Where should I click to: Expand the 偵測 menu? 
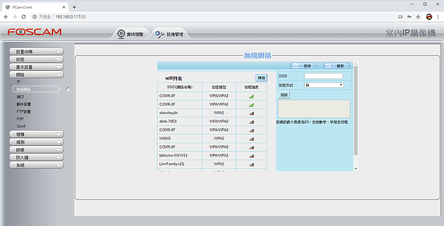click(x=36, y=142)
